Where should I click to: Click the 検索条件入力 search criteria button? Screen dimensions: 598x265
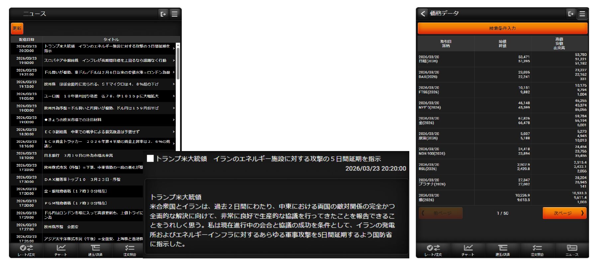coord(502,28)
